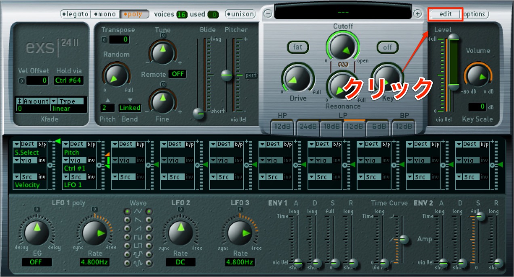Click the LFO 2 DC rate value

point(180,262)
